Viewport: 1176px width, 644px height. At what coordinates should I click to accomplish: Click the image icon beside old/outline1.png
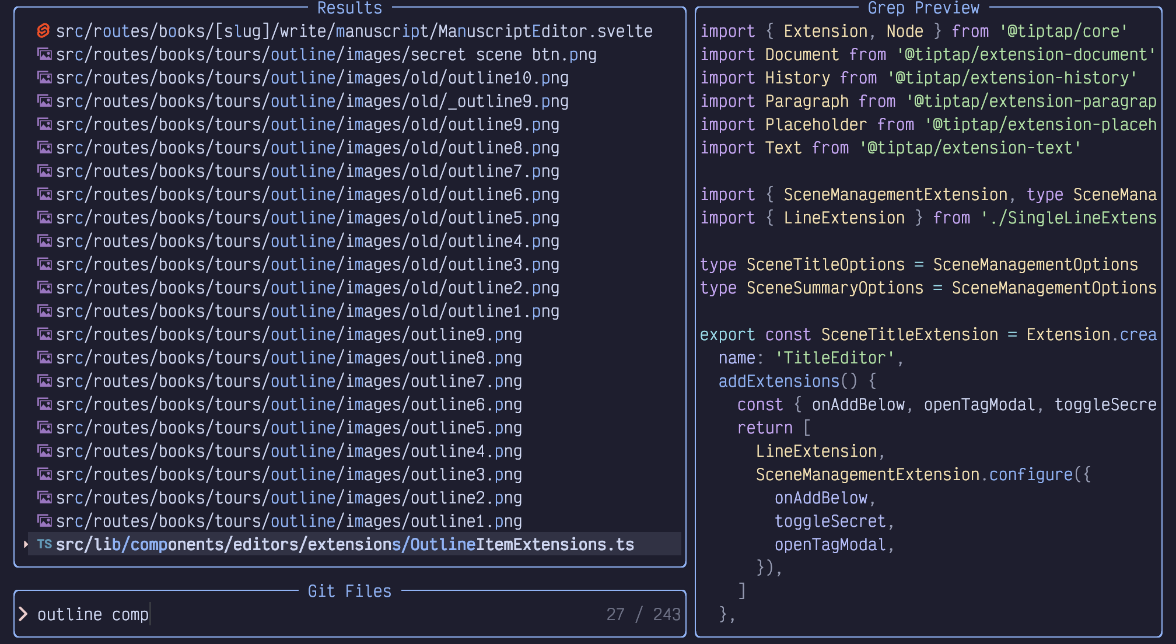coord(44,311)
